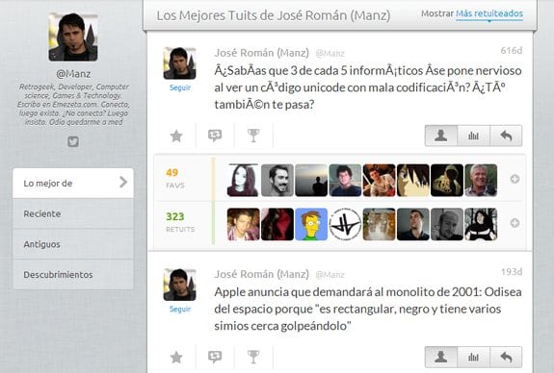Open the bar chart stats on the Apple tweet
This screenshot has width=554, height=373.
click(473, 357)
